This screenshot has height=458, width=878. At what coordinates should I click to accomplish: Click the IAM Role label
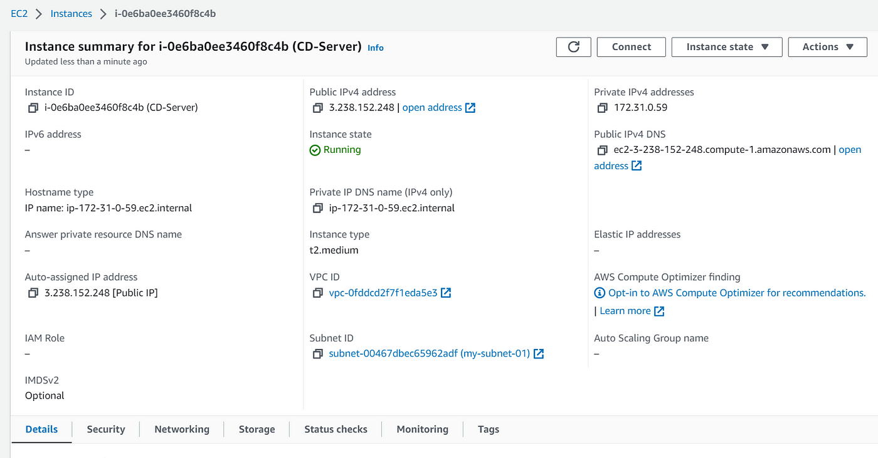click(x=45, y=338)
